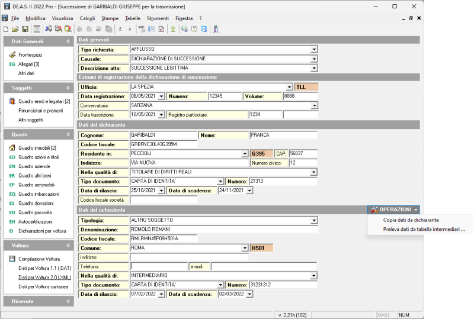Select Preleva dati da tabella intermediari
Viewport: 474px width, 319px height.
[424, 229]
